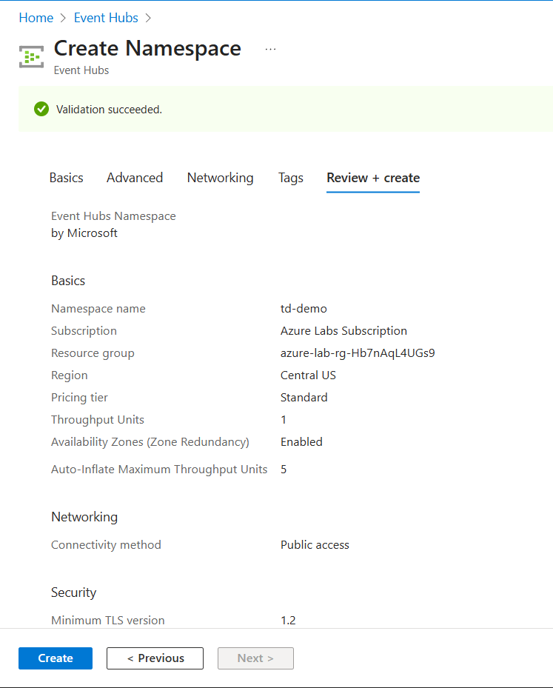Select the Review + create tab
Image resolution: width=553 pixels, height=688 pixels.
(x=373, y=178)
